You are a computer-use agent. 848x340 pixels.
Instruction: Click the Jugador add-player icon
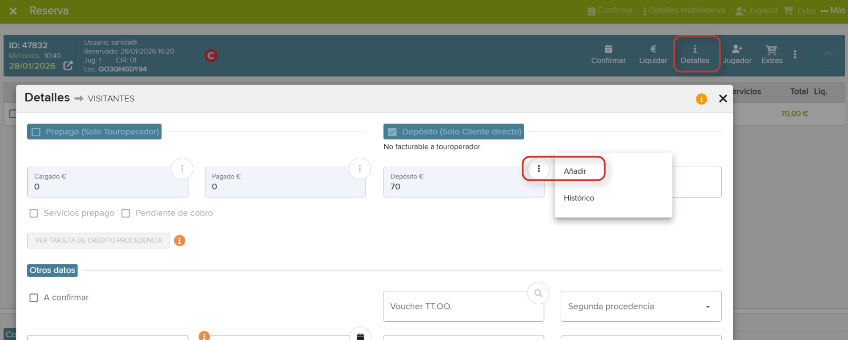point(737,49)
